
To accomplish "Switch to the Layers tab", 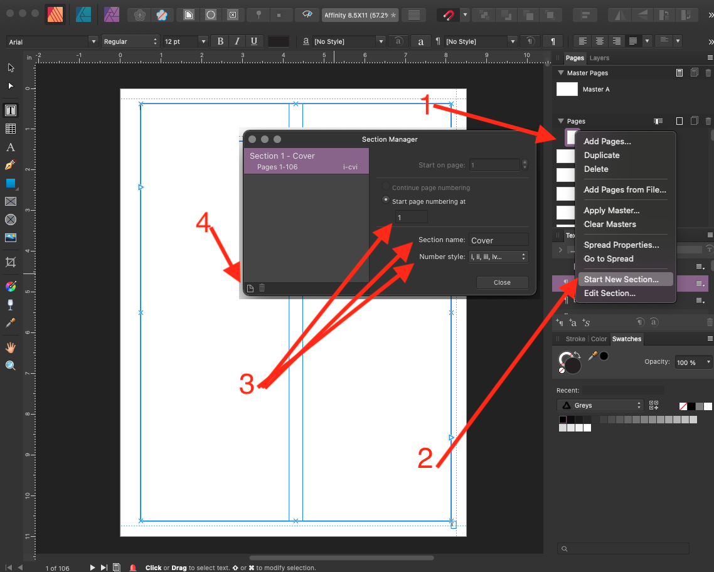I will point(599,58).
